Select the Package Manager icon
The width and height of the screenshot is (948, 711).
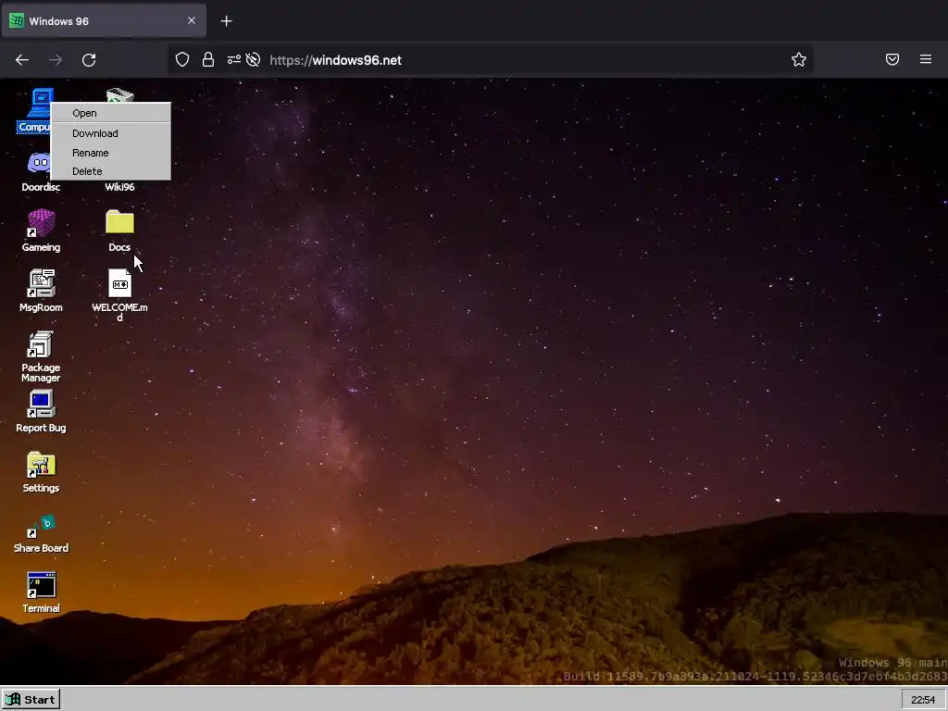click(41, 356)
